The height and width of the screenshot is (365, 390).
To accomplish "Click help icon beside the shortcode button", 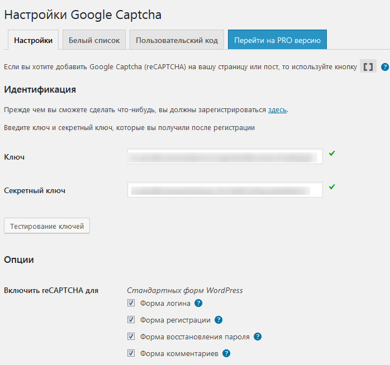I will click(385, 67).
